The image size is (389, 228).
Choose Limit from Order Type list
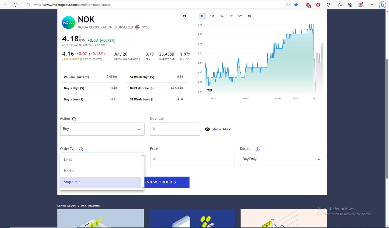(x=101, y=160)
